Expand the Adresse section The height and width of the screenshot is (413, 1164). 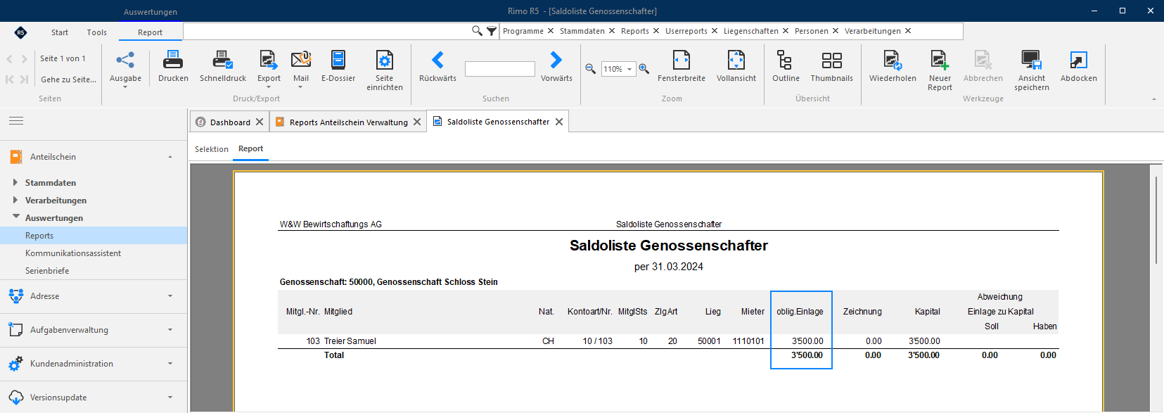[170, 296]
